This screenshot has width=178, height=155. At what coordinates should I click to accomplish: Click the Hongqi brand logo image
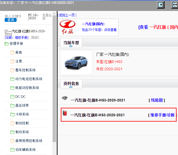pyautogui.click(x=67, y=27)
